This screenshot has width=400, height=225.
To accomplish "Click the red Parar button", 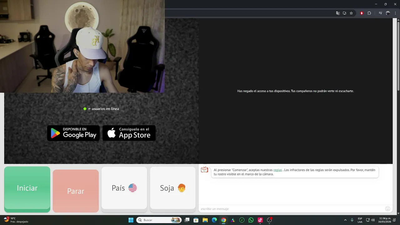I will pyautogui.click(x=76, y=191).
